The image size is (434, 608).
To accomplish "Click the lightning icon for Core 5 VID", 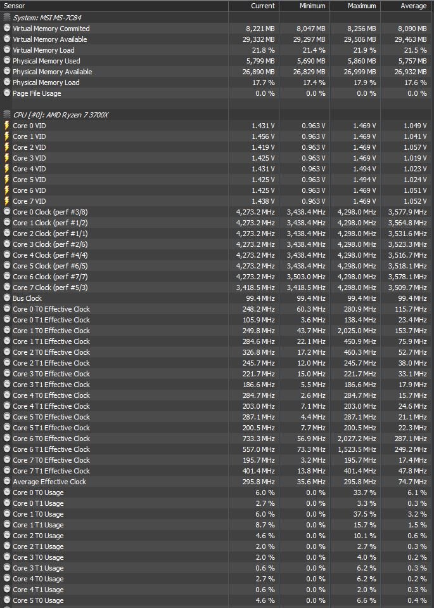I will (x=6, y=180).
